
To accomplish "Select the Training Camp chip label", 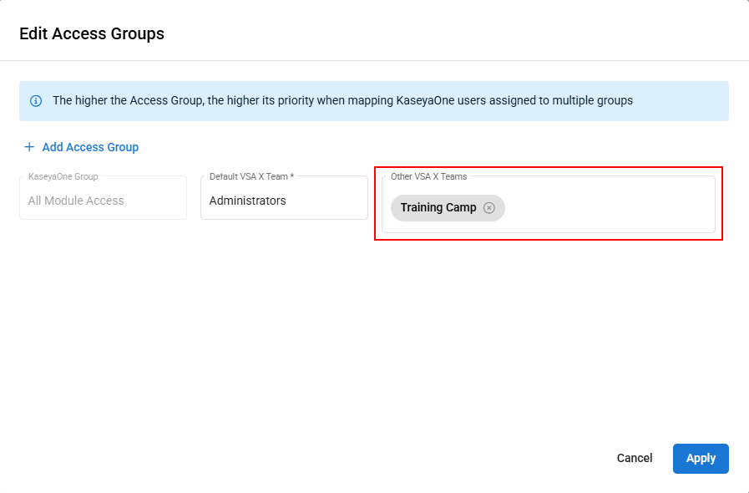I will coord(438,208).
